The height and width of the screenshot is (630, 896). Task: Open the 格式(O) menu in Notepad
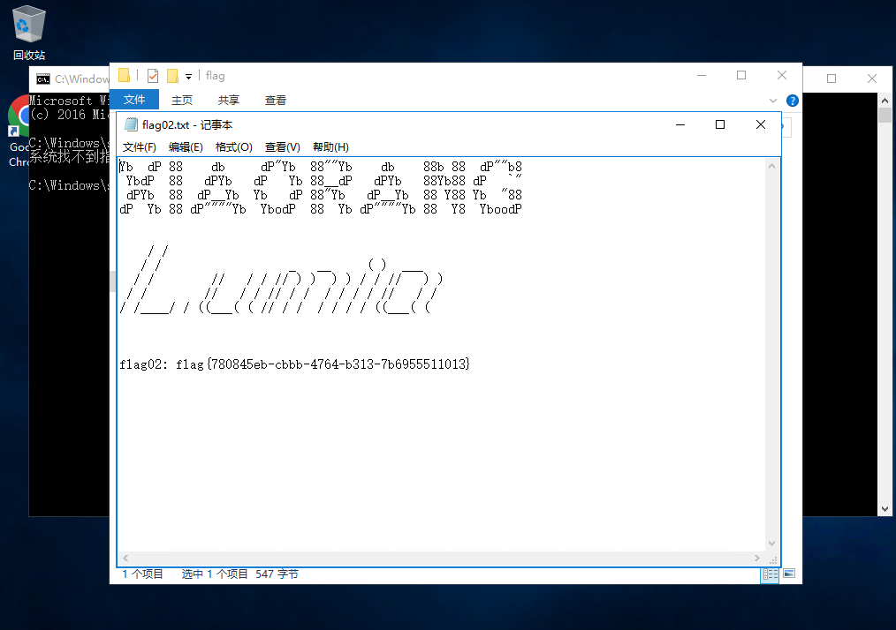(x=234, y=147)
